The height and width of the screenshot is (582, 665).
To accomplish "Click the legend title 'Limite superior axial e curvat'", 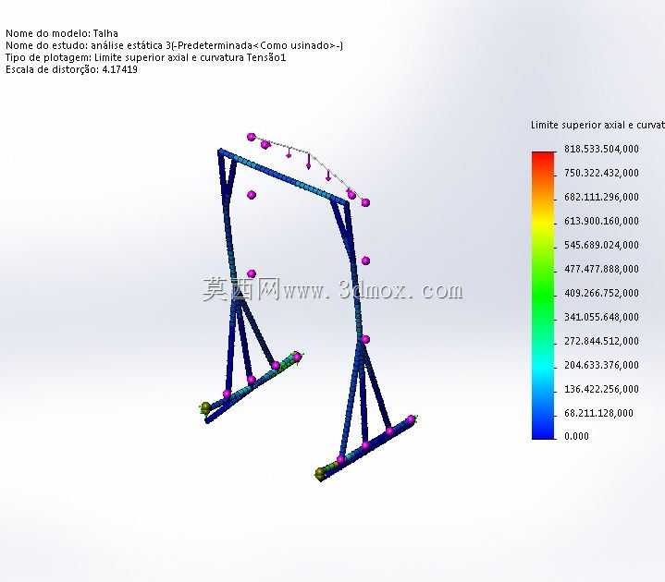I will 597,125.
